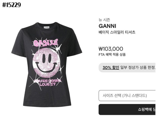Click the pink GANNI graffiti print
Screen dimensions: 163x131
(46, 43)
